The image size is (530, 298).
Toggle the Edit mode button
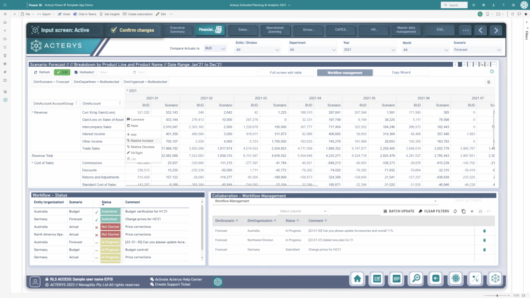[62, 72]
